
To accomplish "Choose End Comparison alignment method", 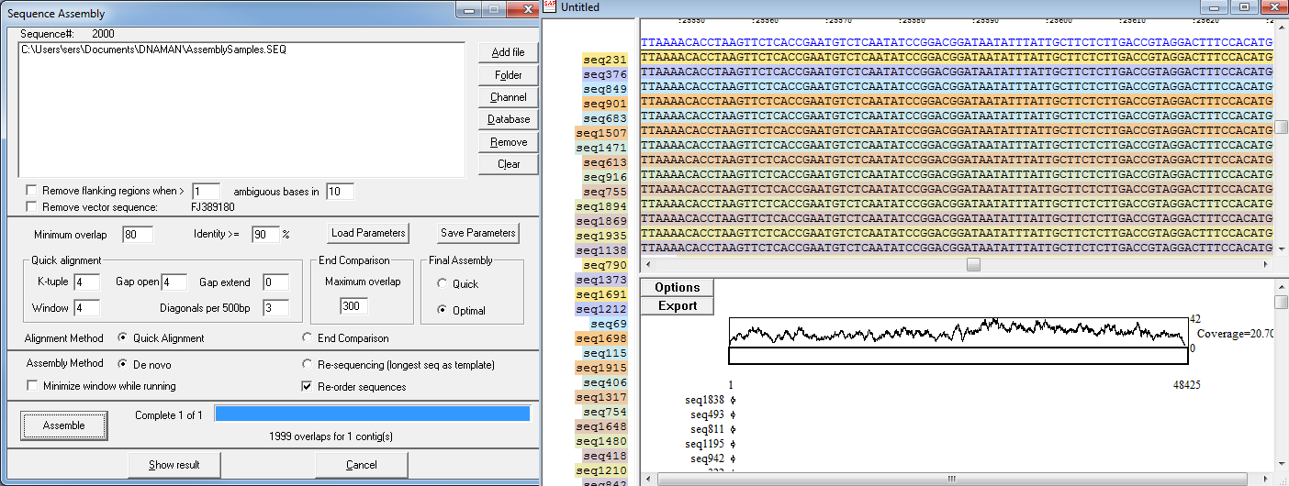I will coord(308,338).
